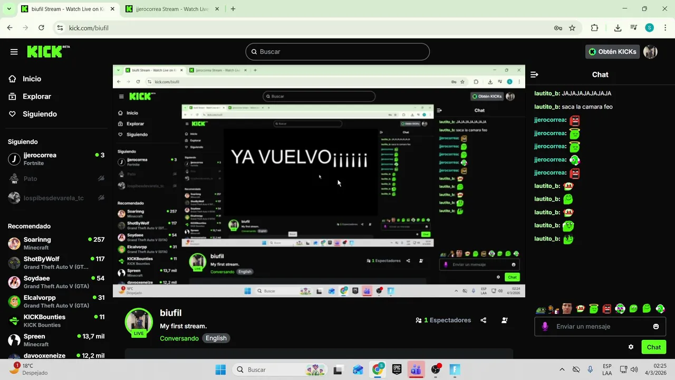675x380 pixels.
Task: Click the 1 Espectadores viewer count
Action: [443, 320]
